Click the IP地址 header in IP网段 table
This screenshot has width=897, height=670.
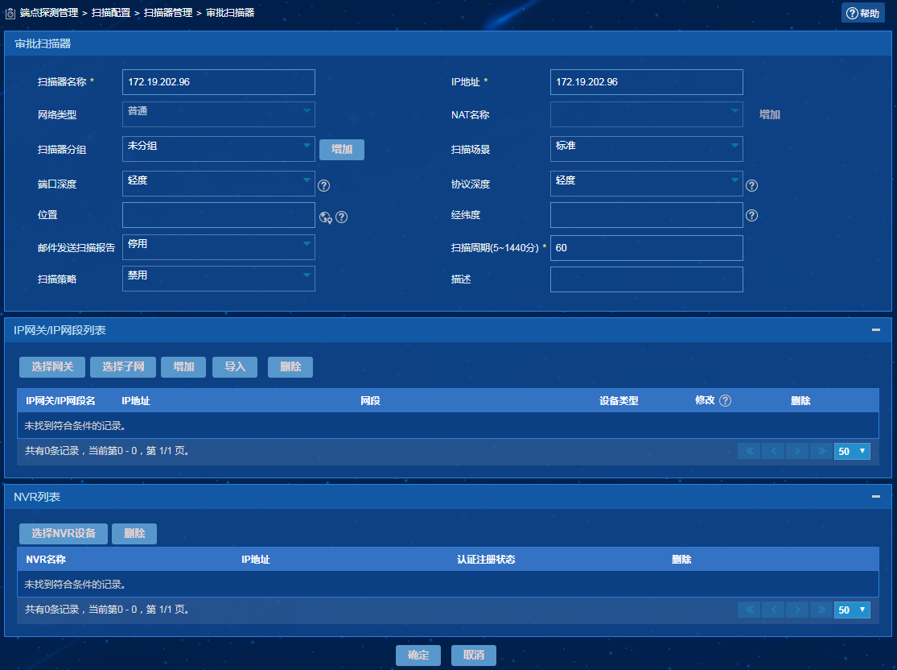click(x=136, y=401)
